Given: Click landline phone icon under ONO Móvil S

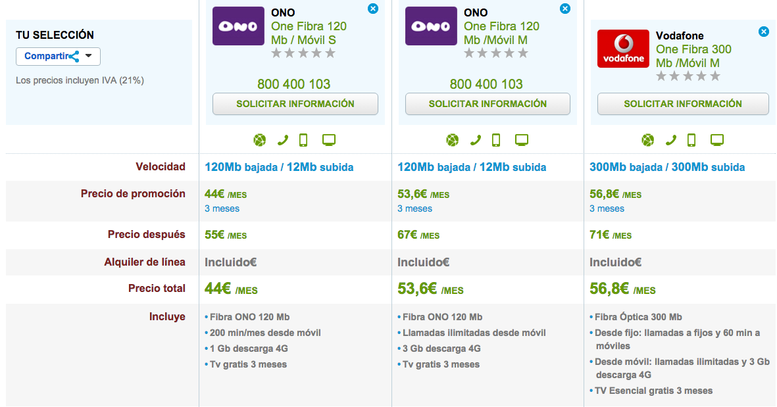Looking at the screenshot, I should coord(282,141).
